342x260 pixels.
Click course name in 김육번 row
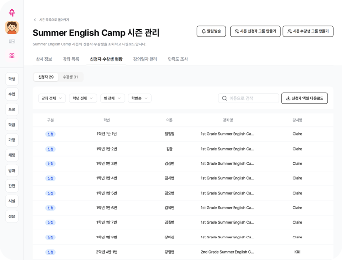[x=227, y=208]
